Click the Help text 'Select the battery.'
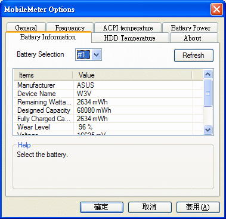226x219 pixels. tap(42, 155)
